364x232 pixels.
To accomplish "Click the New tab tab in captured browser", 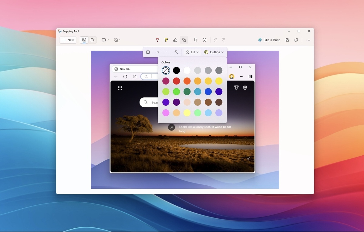I will [x=135, y=69].
